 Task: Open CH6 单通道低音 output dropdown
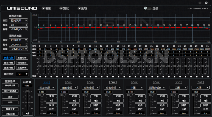click(157, 88)
